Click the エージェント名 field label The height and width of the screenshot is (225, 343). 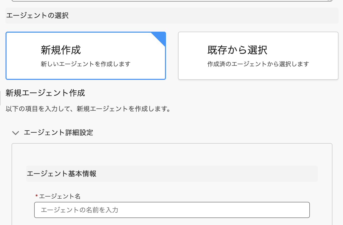pyautogui.click(x=60, y=196)
